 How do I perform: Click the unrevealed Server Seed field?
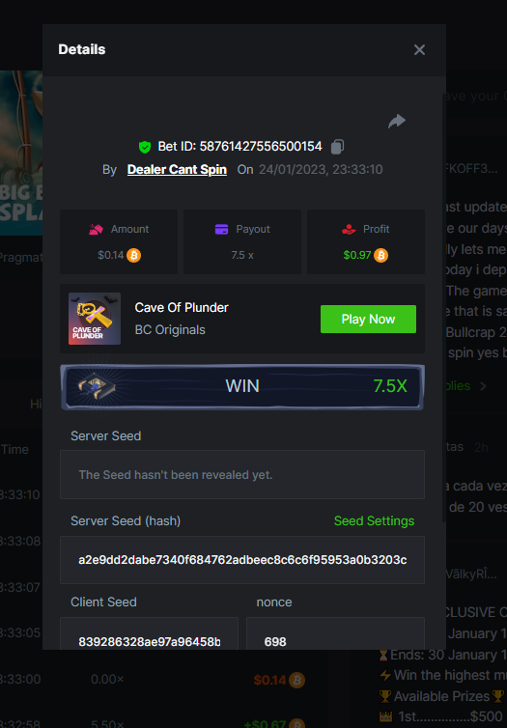242,474
